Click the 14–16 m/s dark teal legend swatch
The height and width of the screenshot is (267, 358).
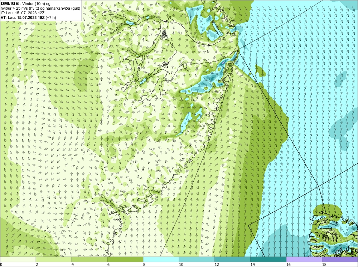point(268,259)
